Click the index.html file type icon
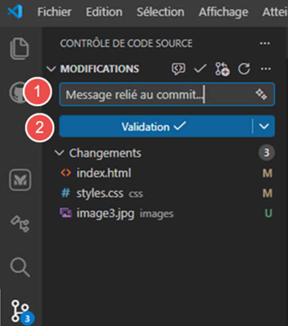This screenshot has width=288, height=326. coord(66,173)
